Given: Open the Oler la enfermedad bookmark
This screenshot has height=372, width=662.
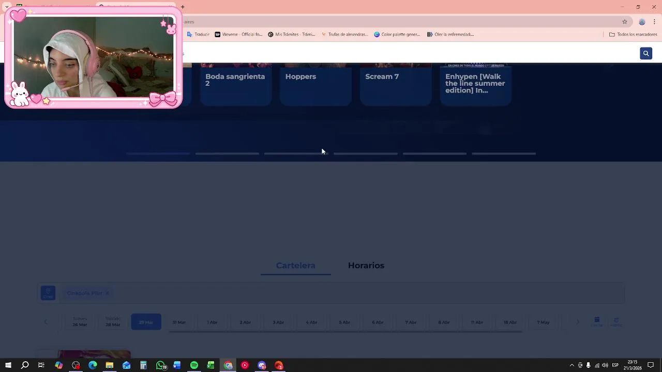Looking at the screenshot, I should [x=450, y=35].
